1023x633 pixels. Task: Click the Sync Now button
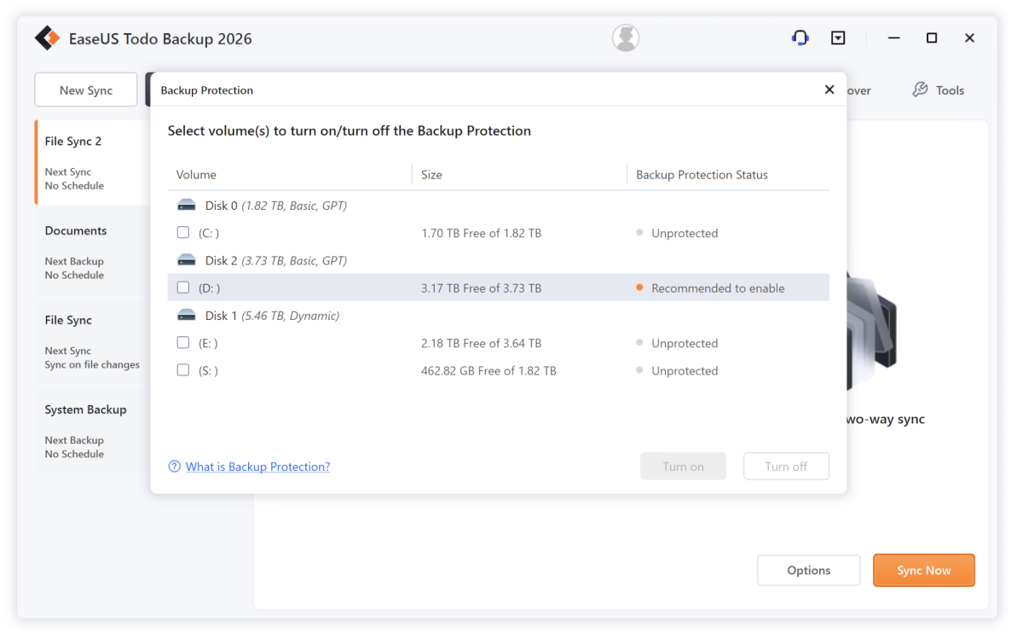pos(923,570)
